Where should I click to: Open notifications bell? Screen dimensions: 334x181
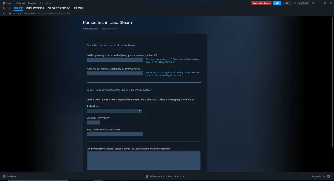pos(287,3)
